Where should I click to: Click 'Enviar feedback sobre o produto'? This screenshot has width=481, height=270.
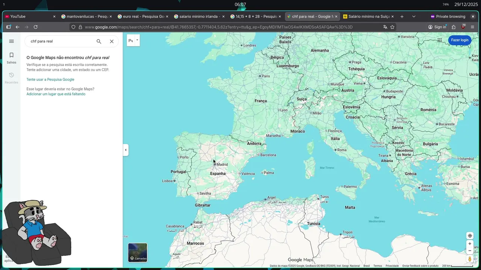(420, 266)
